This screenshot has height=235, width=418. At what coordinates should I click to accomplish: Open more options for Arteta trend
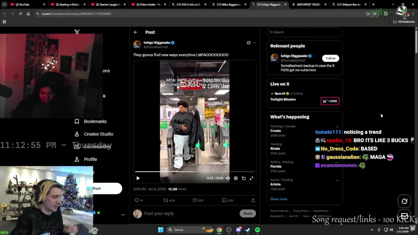coord(337,180)
